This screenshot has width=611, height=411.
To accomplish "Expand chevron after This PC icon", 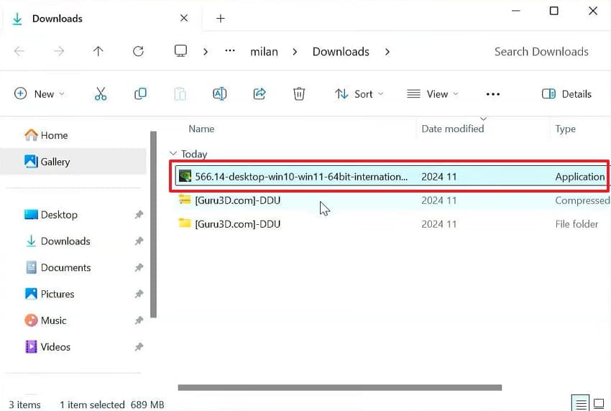I will click(x=206, y=52).
